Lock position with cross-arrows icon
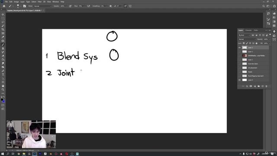Screen dimensions: 277x156 [250, 43]
